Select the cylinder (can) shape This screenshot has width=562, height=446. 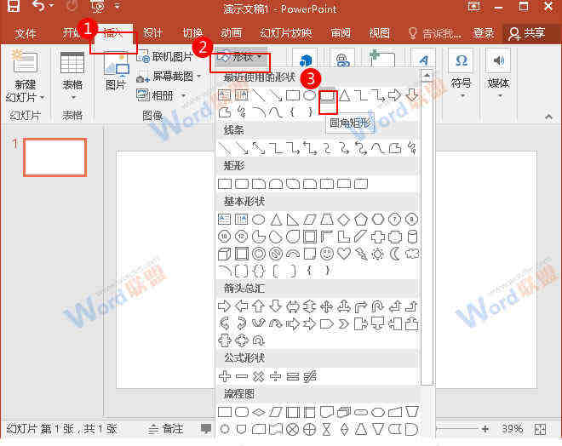click(x=412, y=237)
